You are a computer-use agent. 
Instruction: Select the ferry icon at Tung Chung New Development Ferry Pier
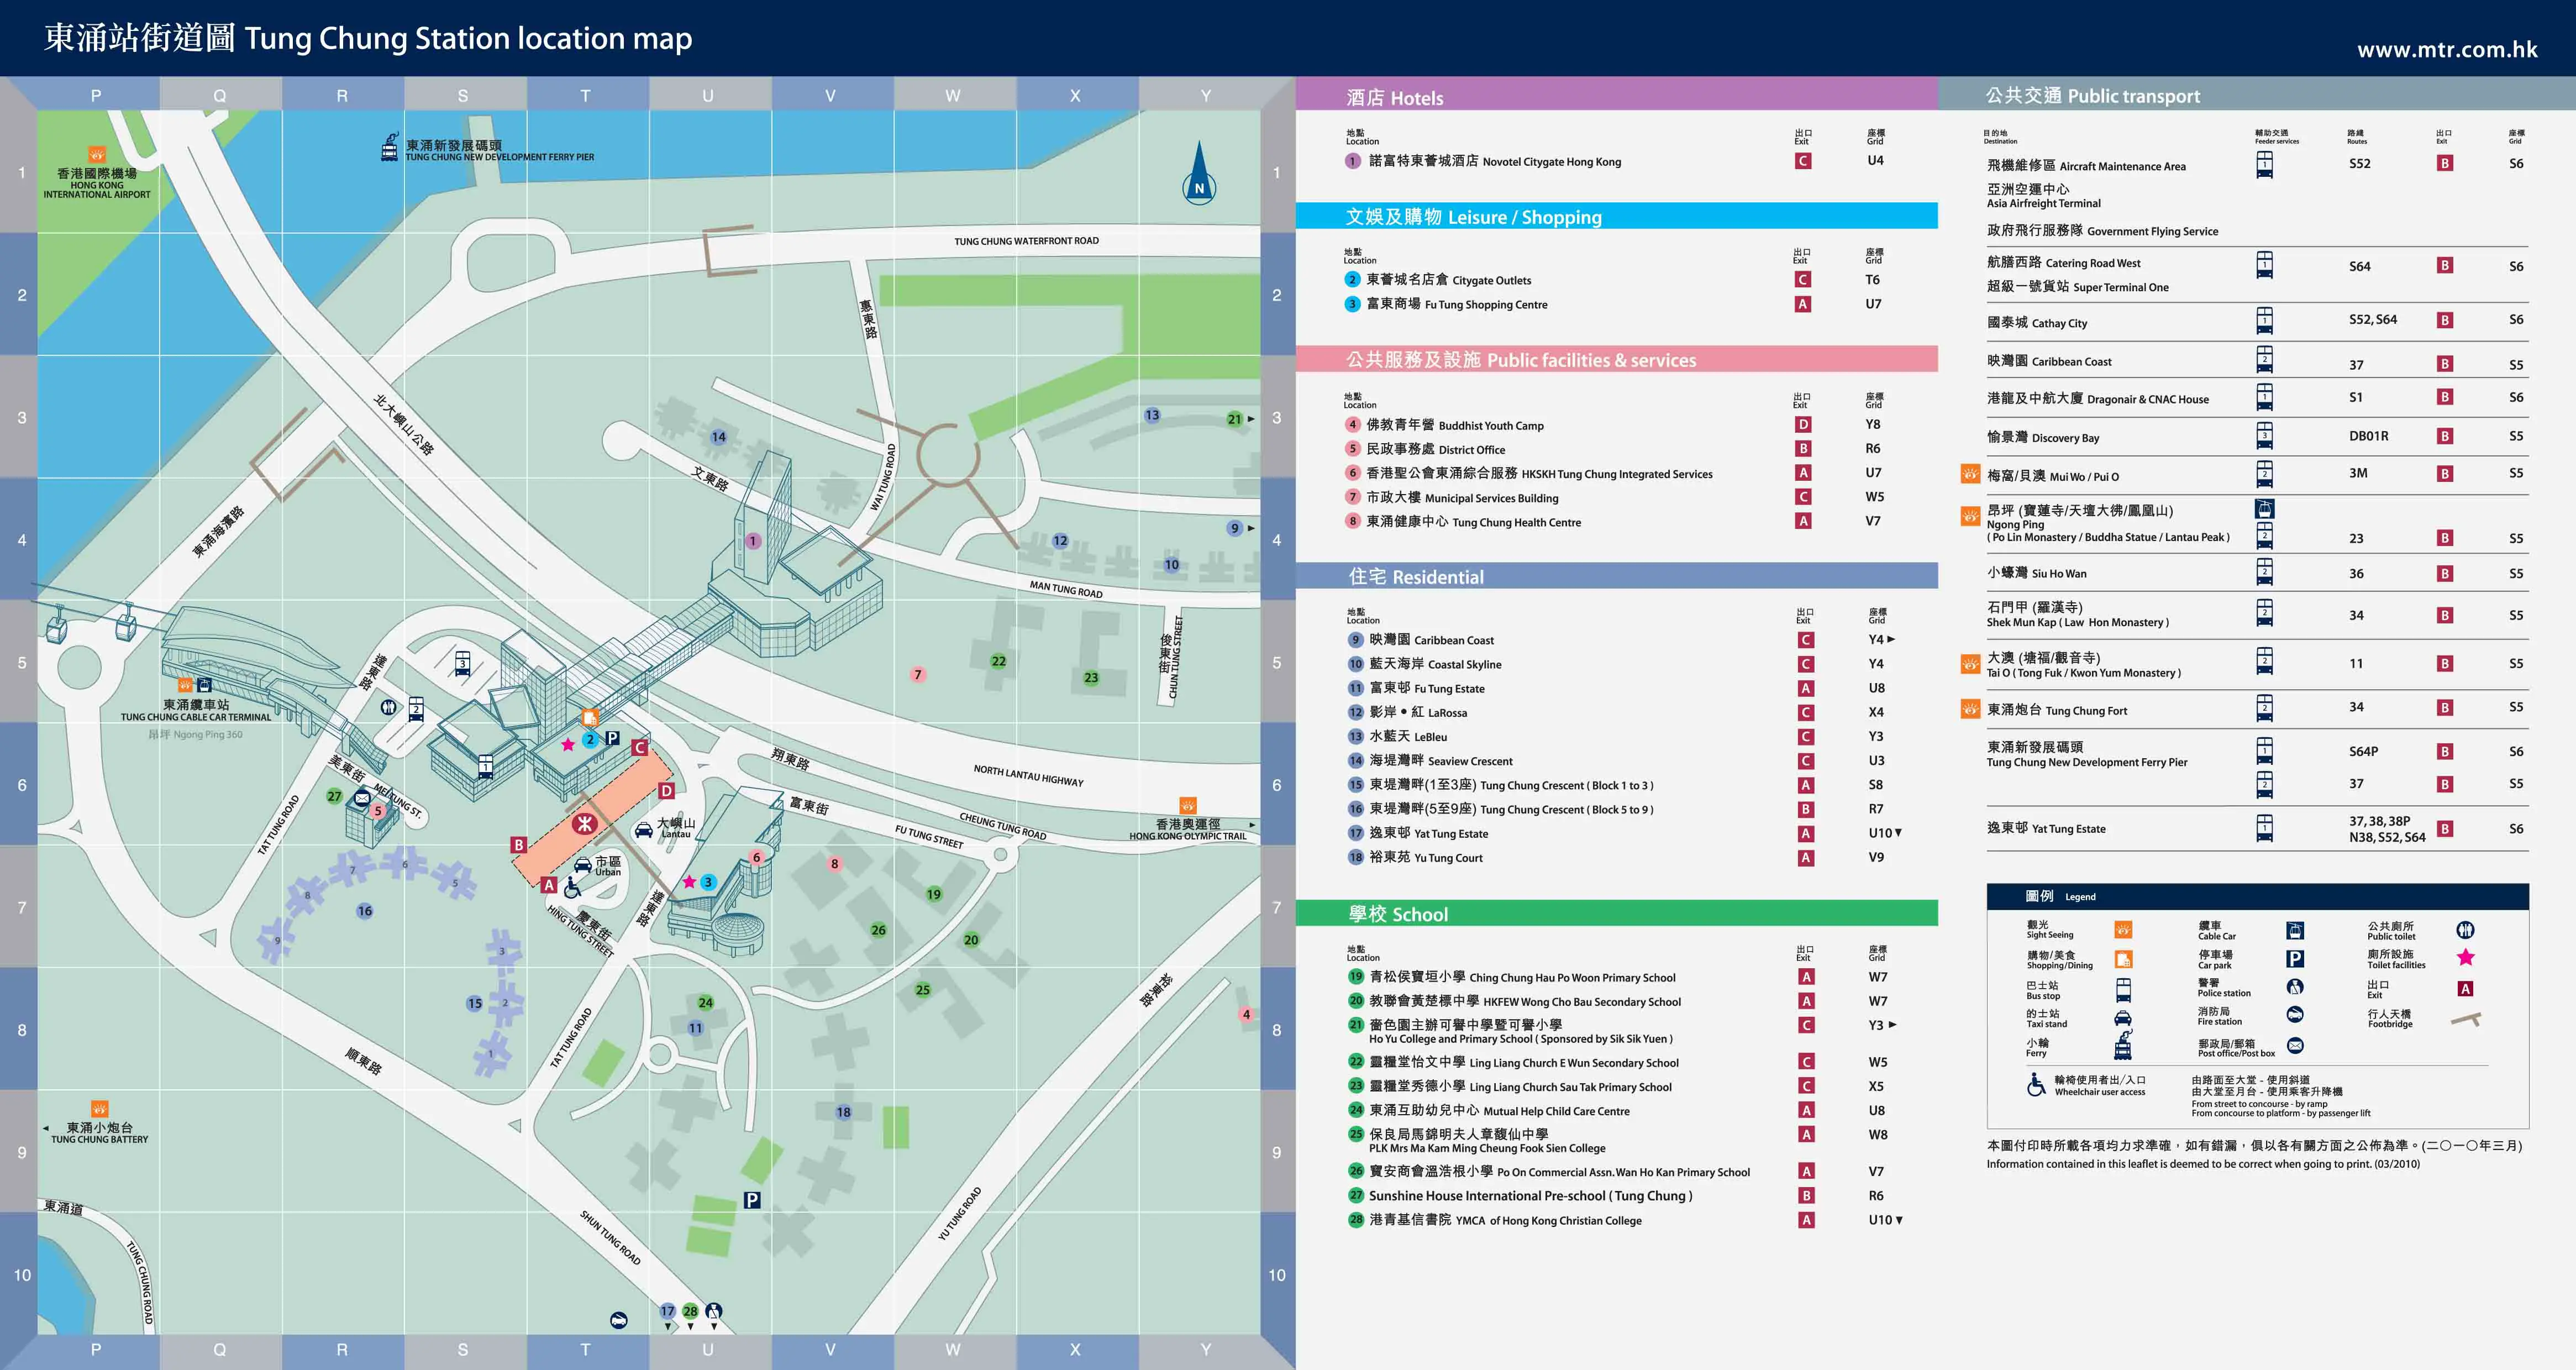[390, 148]
